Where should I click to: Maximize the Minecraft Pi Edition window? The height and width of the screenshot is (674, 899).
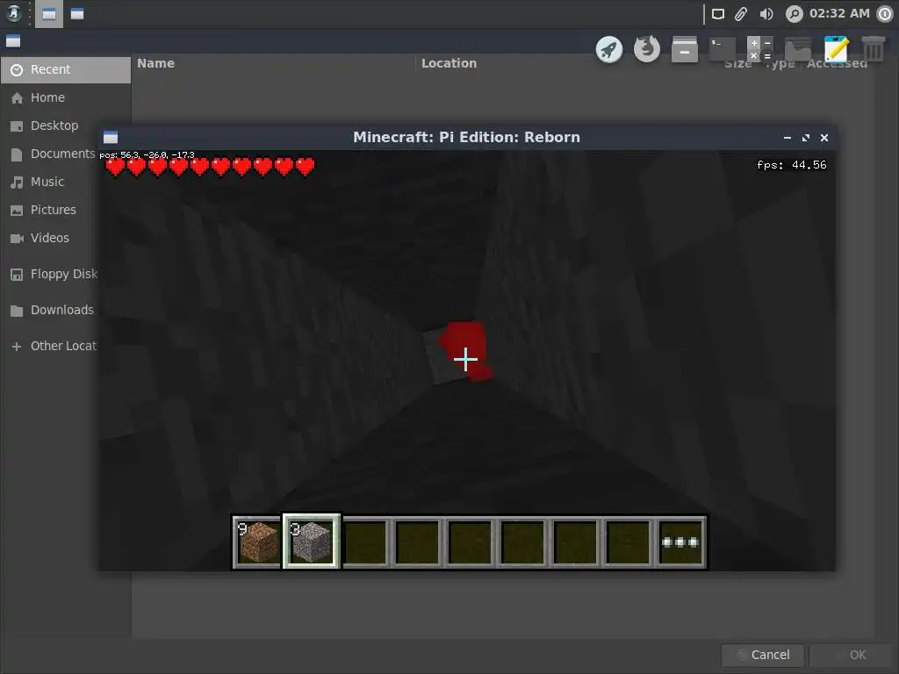coord(806,138)
